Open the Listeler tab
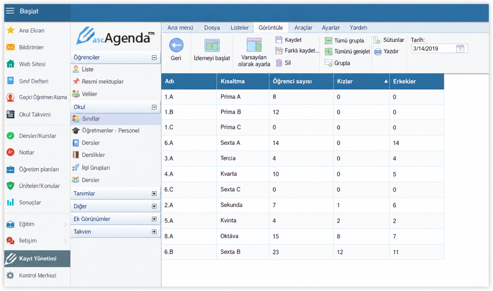This screenshot has width=493, height=291. 239,28
